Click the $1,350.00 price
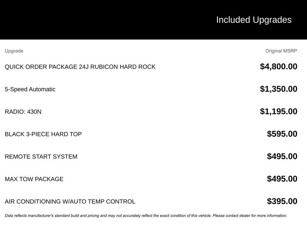Viewport: 307px width, 230px height. (x=279, y=89)
